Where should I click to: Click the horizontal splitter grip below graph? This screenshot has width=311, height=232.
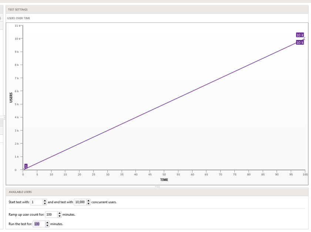point(157,186)
